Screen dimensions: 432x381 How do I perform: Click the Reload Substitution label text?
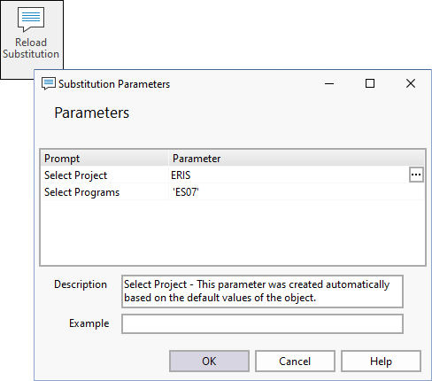point(31,48)
